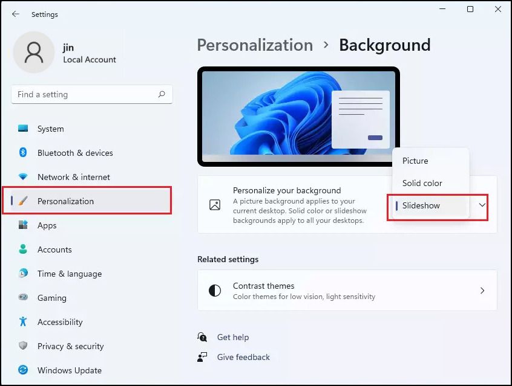Screen dimensions: 512x386
Task: Close the Settings window
Action: pos(497,9)
